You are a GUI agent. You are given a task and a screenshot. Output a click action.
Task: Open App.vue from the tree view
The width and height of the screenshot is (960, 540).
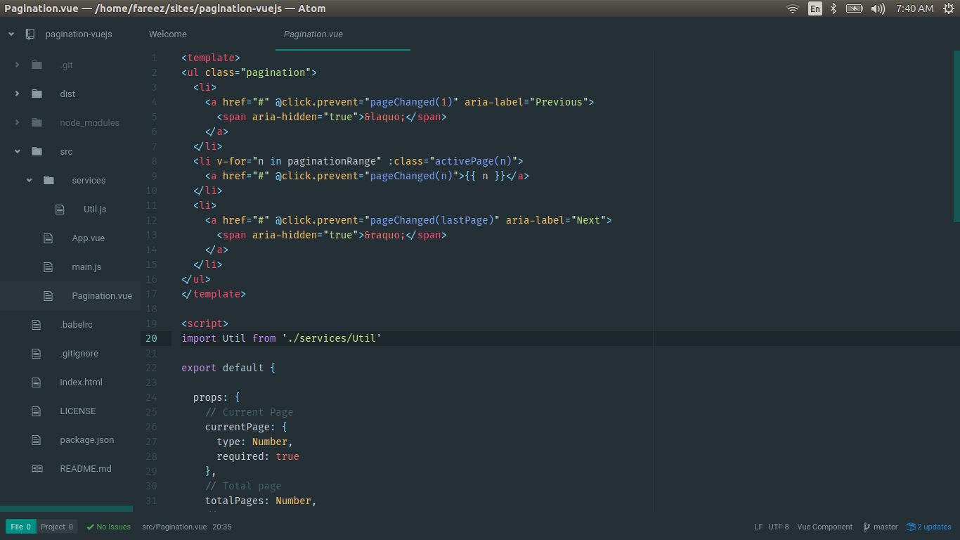point(89,238)
